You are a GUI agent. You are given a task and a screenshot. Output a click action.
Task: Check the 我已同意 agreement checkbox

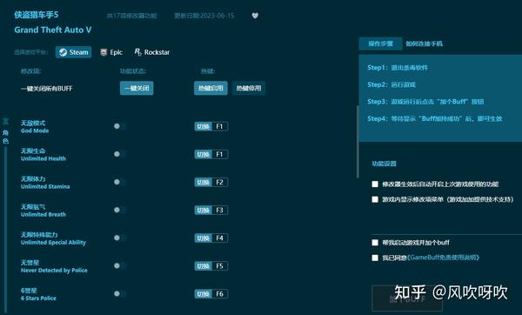coord(375,258)
